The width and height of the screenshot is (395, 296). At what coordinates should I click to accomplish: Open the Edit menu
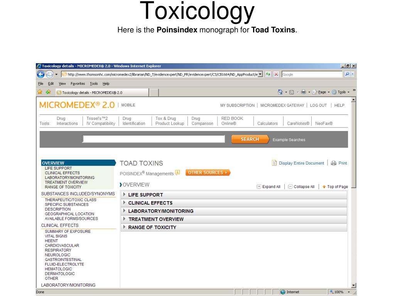(51, 84)
